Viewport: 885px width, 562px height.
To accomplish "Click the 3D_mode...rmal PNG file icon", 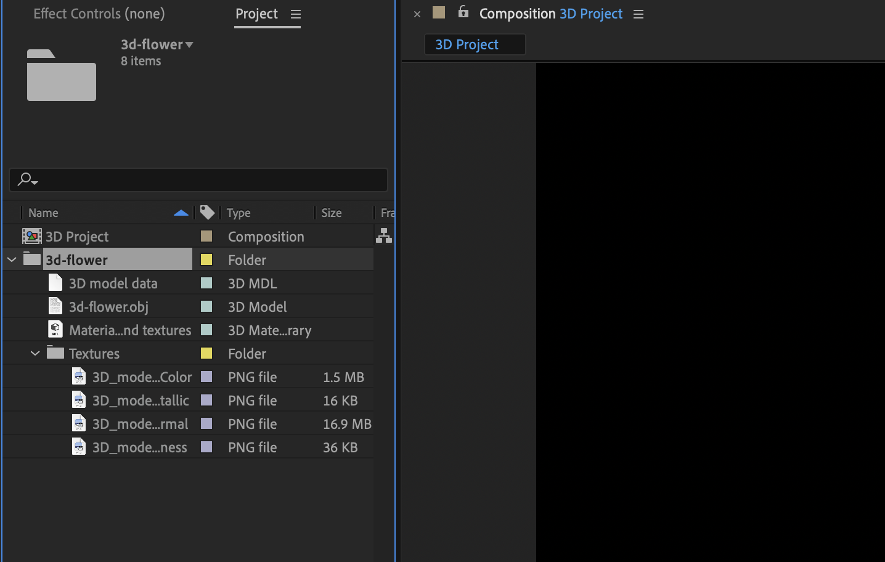I will pyautogui.click(x=79, y=423).
